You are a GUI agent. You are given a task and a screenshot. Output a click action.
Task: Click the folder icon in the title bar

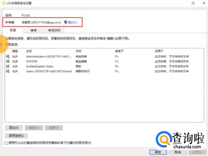[4, 3]
